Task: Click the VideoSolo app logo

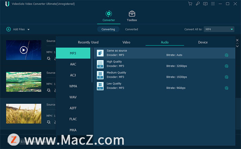Action: tap(7, 4)
